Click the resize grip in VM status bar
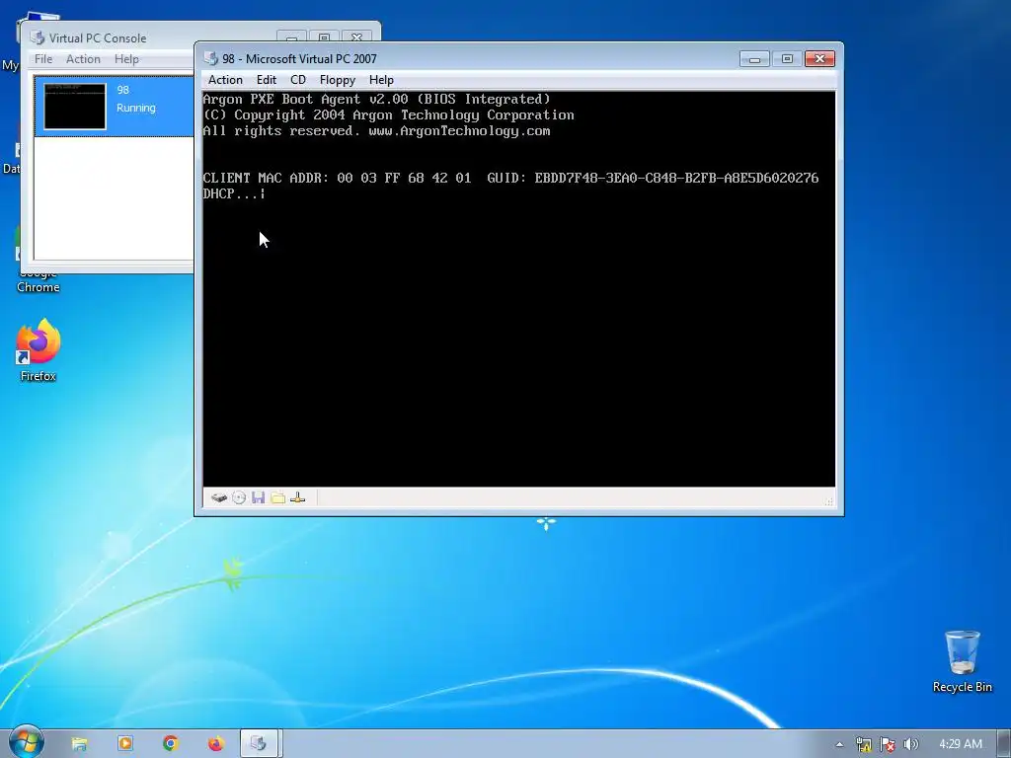Image resolution: width=1011 pixels, height=758 pixels. (x=828, y=500)
